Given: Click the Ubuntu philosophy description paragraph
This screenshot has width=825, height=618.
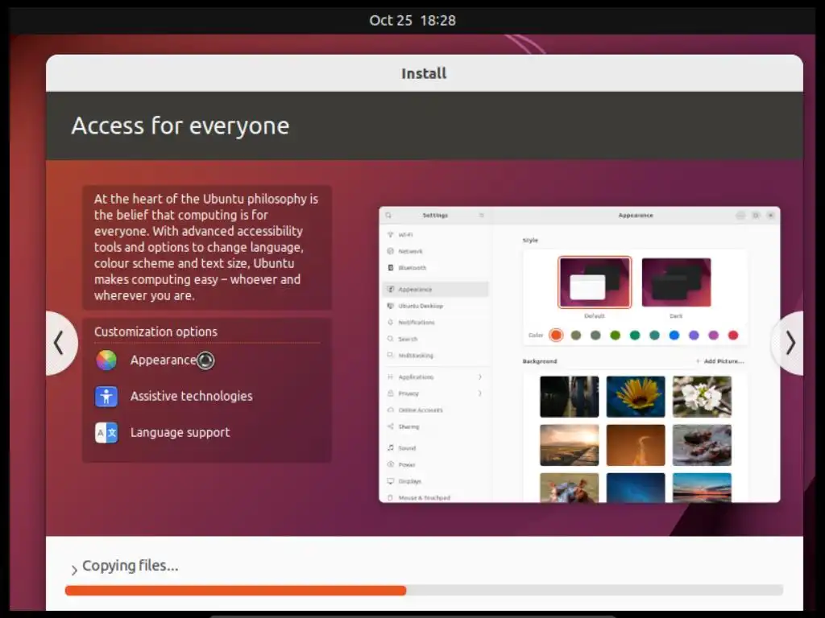Looking at the screenshot, I should coord(206,247).
